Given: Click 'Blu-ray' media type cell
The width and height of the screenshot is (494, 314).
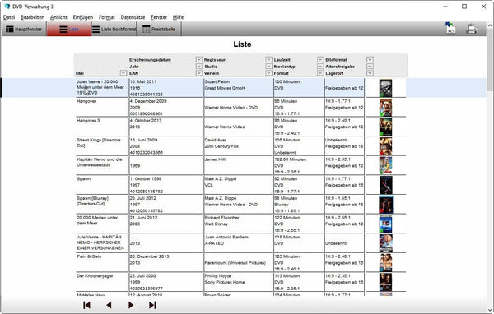Looking at the screenshot, I should click(282, 205).
